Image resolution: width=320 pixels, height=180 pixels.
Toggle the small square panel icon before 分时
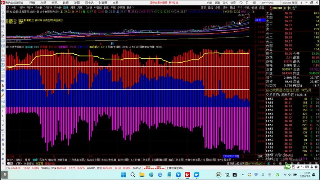(x=8, y=7)
